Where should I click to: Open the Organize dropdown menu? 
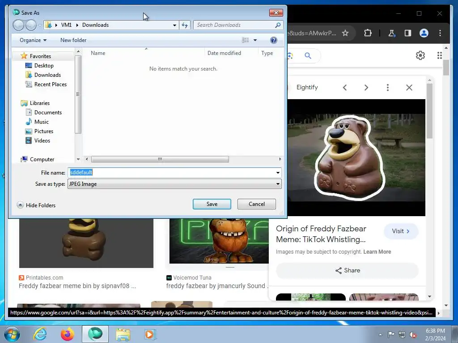pos(33,40)
